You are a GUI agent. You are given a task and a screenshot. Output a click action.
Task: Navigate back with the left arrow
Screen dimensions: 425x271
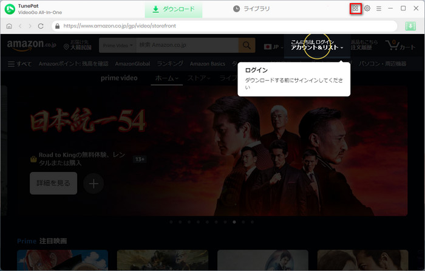pos(20,26)
